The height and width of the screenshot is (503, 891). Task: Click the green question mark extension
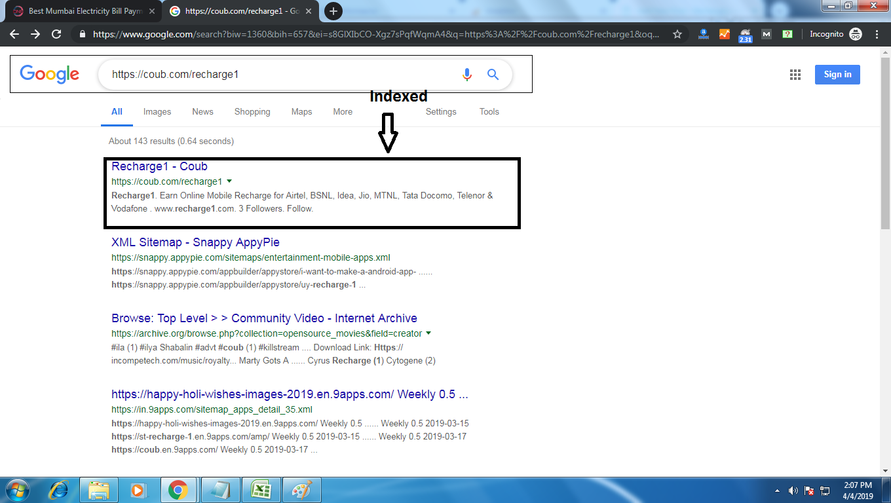tap(787, 34)
